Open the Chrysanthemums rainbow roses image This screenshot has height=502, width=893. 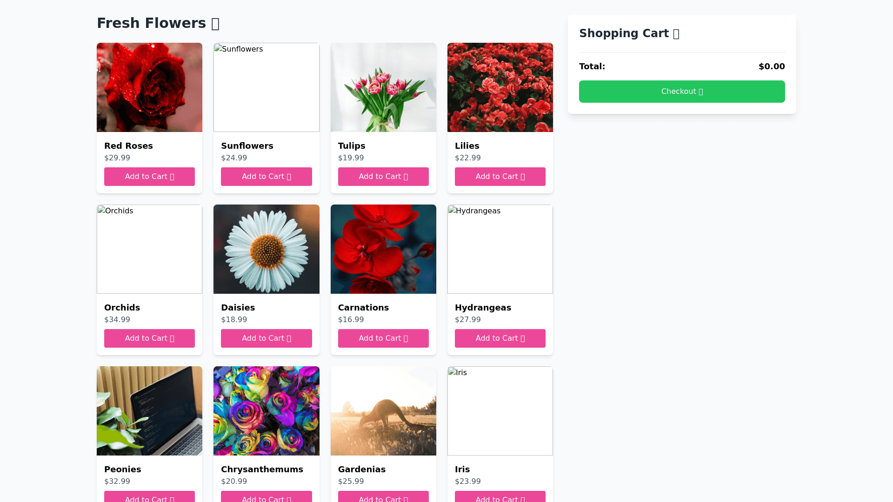(x=266, y=411)
